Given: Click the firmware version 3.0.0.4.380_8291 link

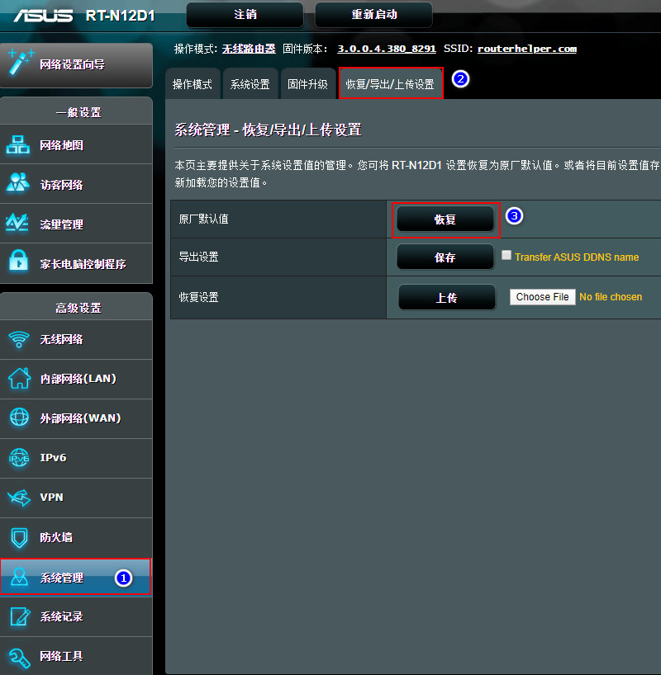Looking at the screenshot, I should [x=386, y=49].
